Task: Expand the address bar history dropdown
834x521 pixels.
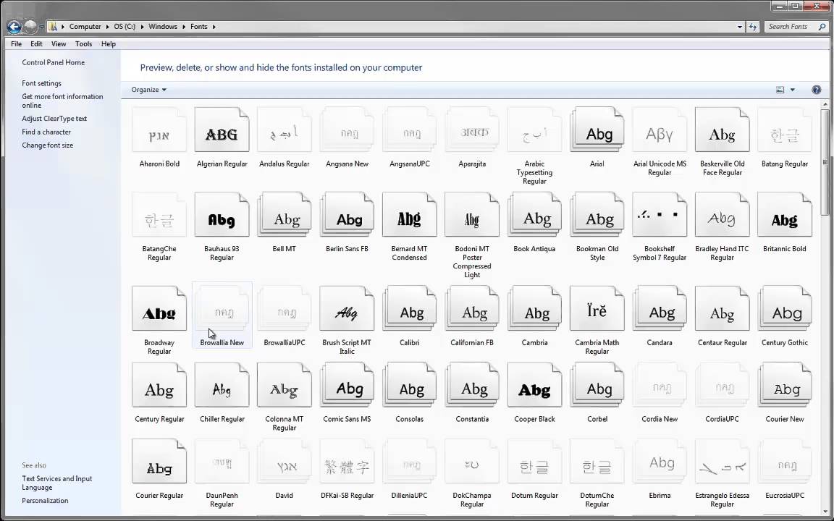Action: pos(739,27)
